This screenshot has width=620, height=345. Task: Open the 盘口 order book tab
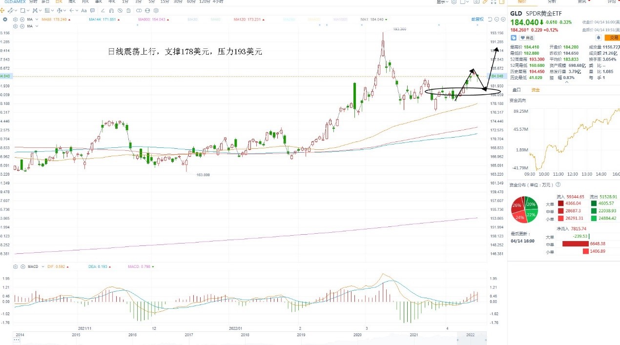tap(517, 90)
